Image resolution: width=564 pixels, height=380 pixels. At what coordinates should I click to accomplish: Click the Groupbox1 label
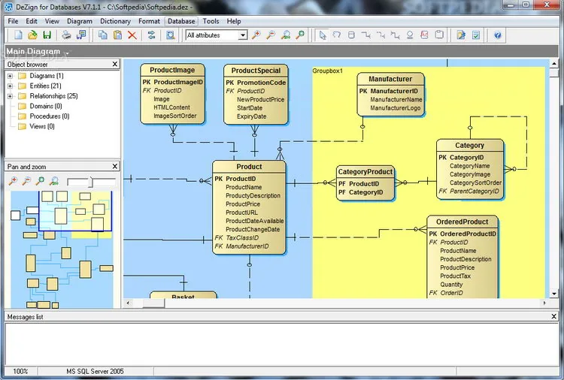(x=327, y=71)
